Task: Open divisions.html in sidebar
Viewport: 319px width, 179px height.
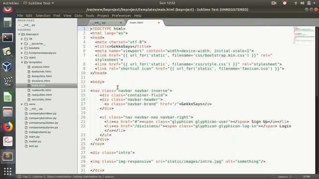Action: point(41,81)
